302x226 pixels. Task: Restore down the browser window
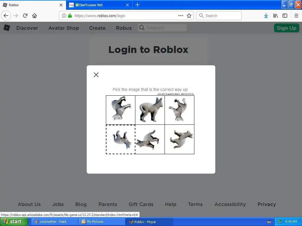291,5
